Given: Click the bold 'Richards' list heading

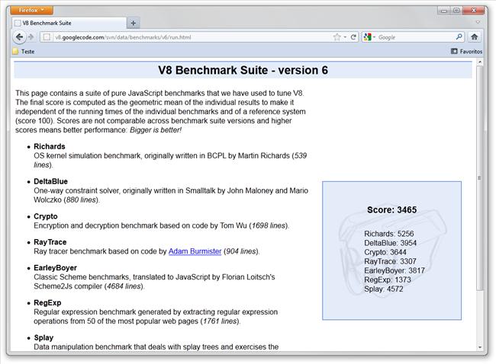Looking at the screenshot, I should pos(50,146).
